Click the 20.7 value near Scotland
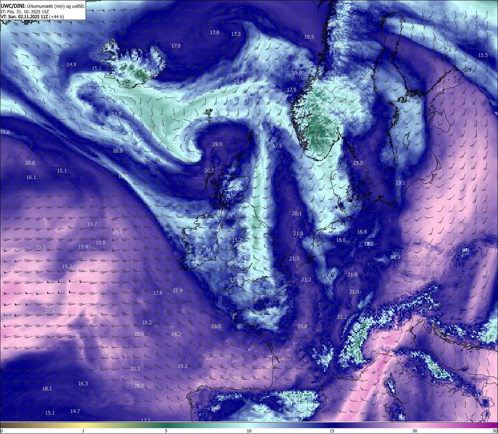This screenshot has height=434, width=498. click(x=209, y=171)
